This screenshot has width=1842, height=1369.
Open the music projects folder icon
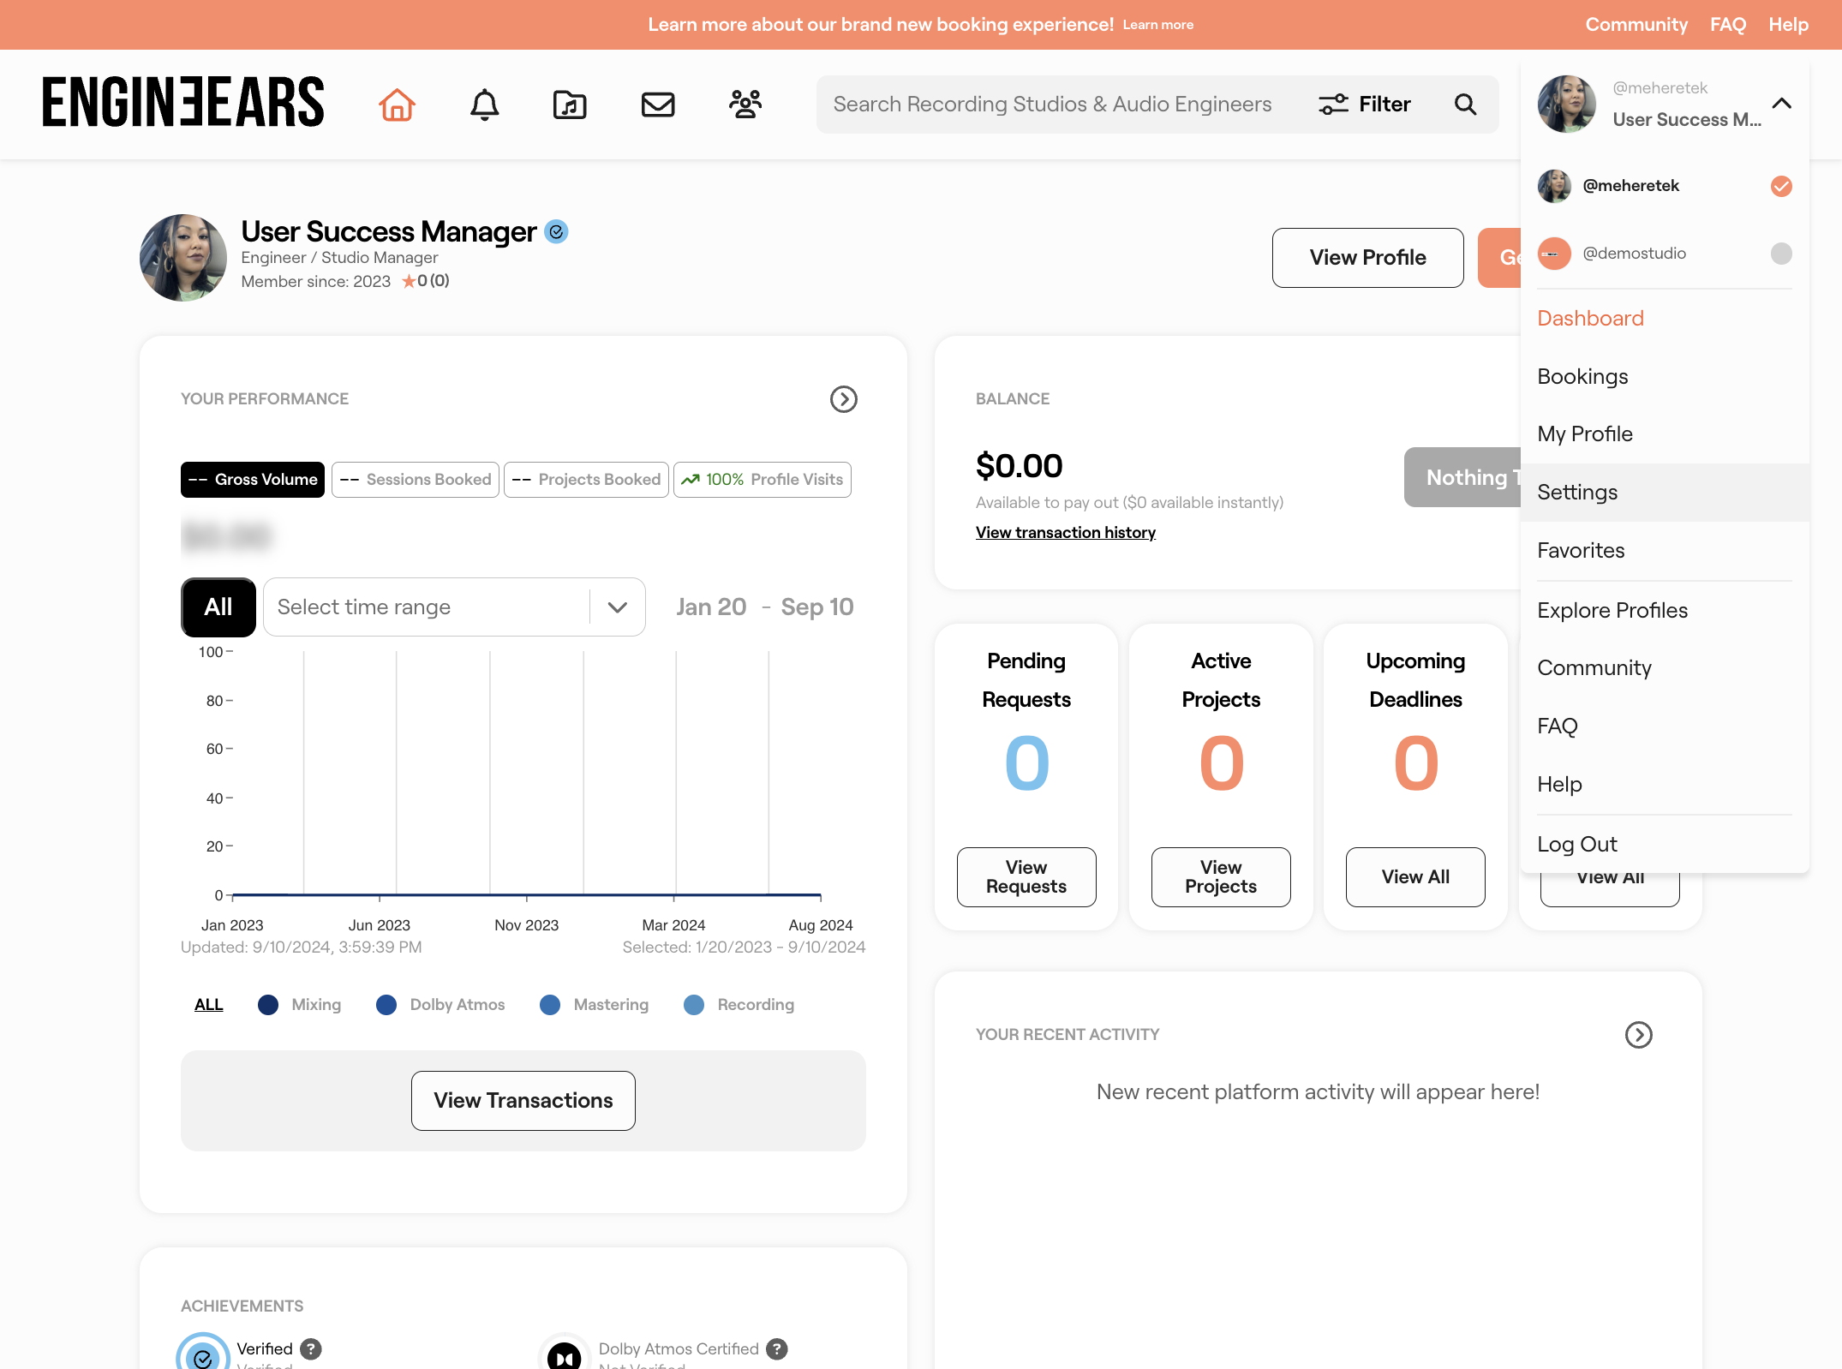click(570, 105)
